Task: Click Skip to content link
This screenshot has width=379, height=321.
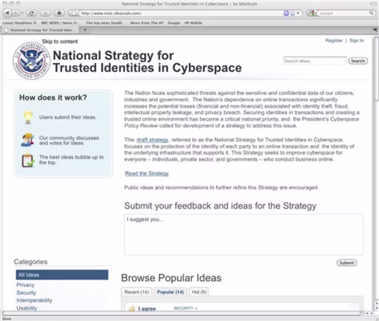Action: pyautogui.click(x=60, y=41)
